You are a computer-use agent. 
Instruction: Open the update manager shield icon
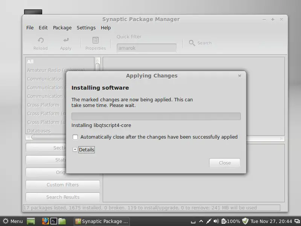pos(245,221)
